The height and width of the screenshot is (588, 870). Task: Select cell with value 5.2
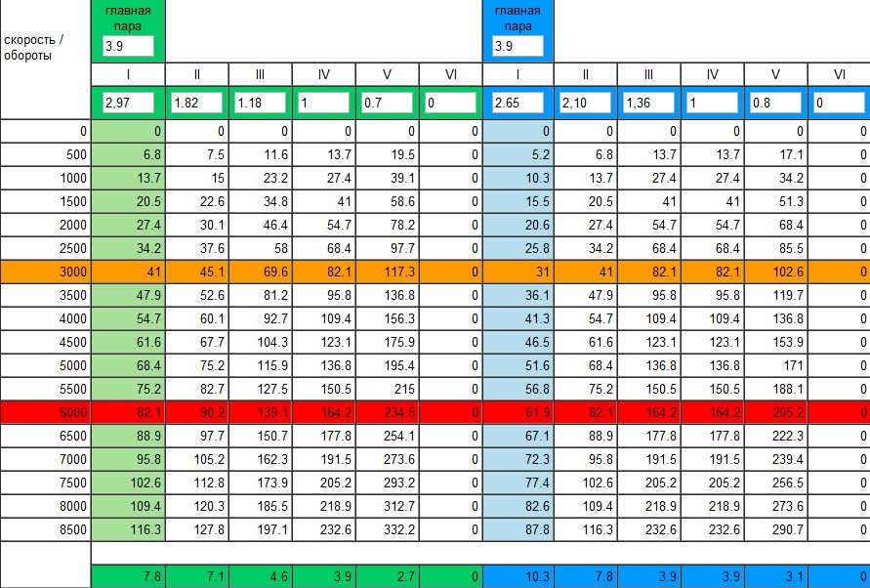click(518, 155)
